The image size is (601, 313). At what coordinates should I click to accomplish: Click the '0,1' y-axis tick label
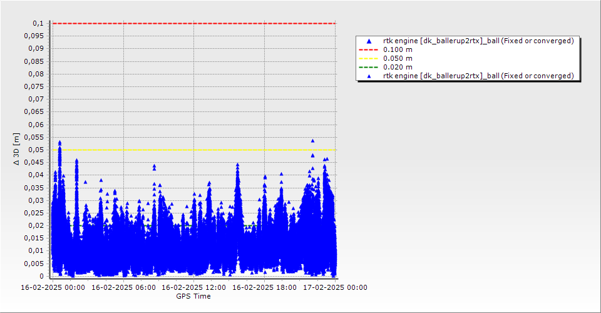coord(38,23)
